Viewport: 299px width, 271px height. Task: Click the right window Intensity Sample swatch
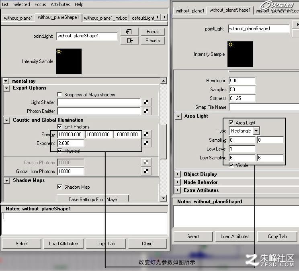pyautogui.click(x=240, y=54)
